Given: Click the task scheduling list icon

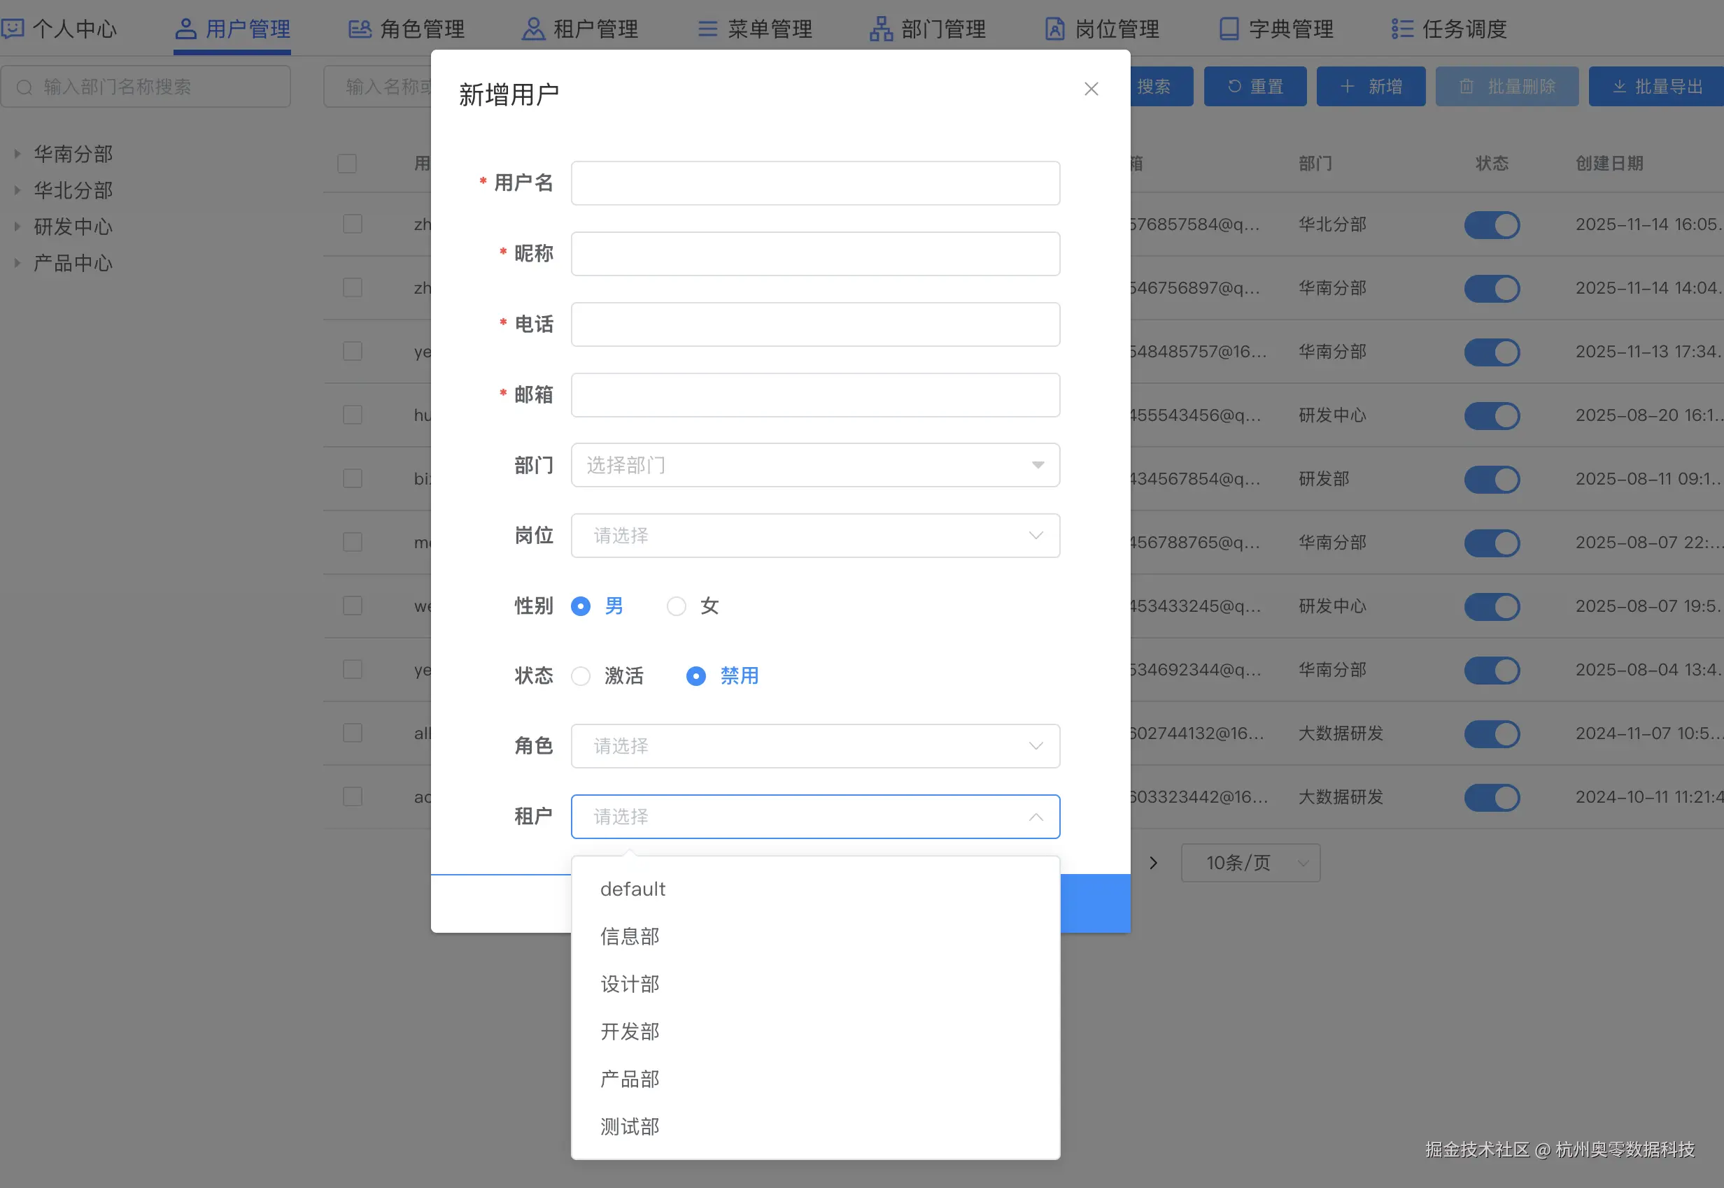Looking at the screenshot, I should [x=1402, y=29].
